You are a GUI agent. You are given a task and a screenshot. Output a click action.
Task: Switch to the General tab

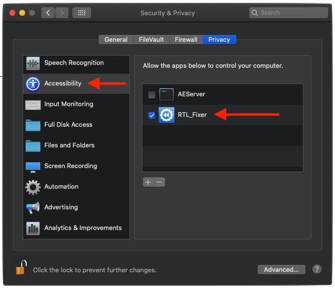(116, 40)
